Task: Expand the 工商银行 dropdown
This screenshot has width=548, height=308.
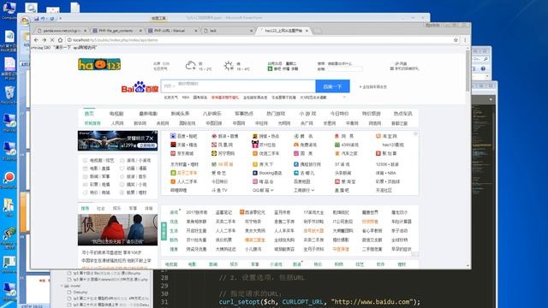Action: click(313, 190)
